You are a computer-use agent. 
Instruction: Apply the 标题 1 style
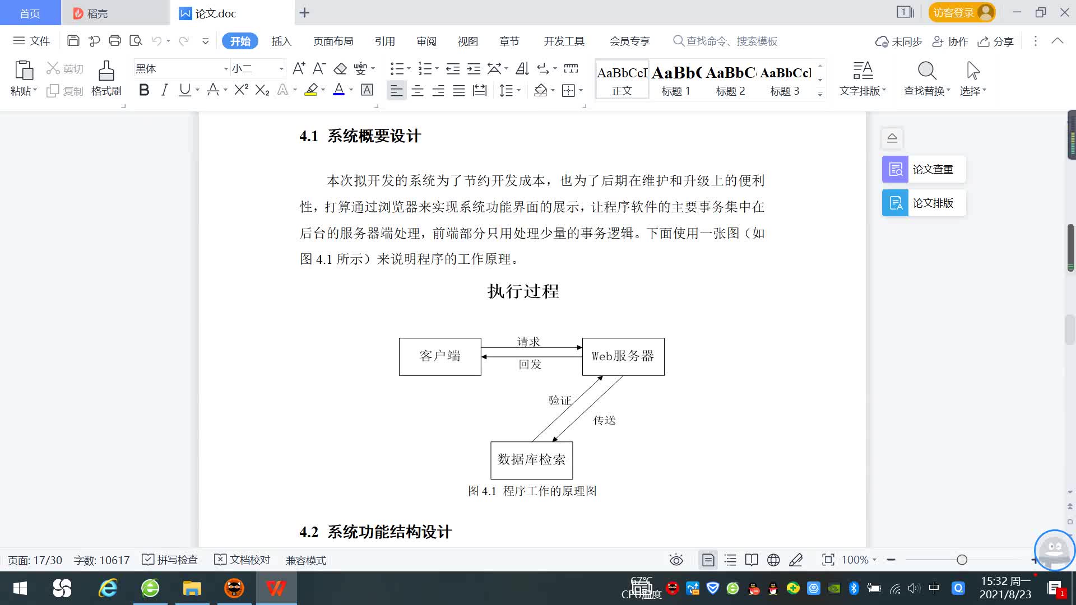coord(676,80)
